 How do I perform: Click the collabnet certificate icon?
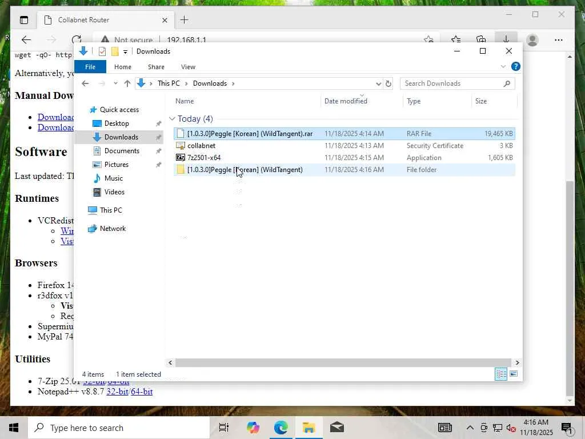181,146
